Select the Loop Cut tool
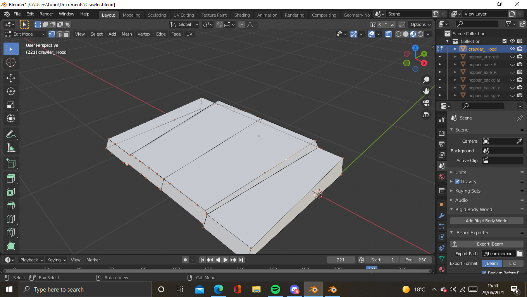Screen dimensions: 527x297 (11, 219)
